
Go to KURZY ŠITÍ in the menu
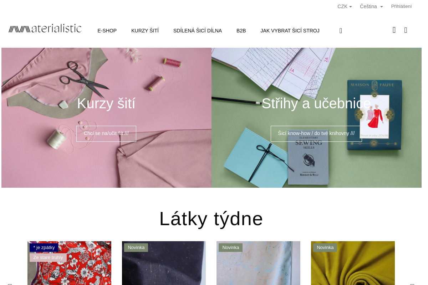point(145,31)
